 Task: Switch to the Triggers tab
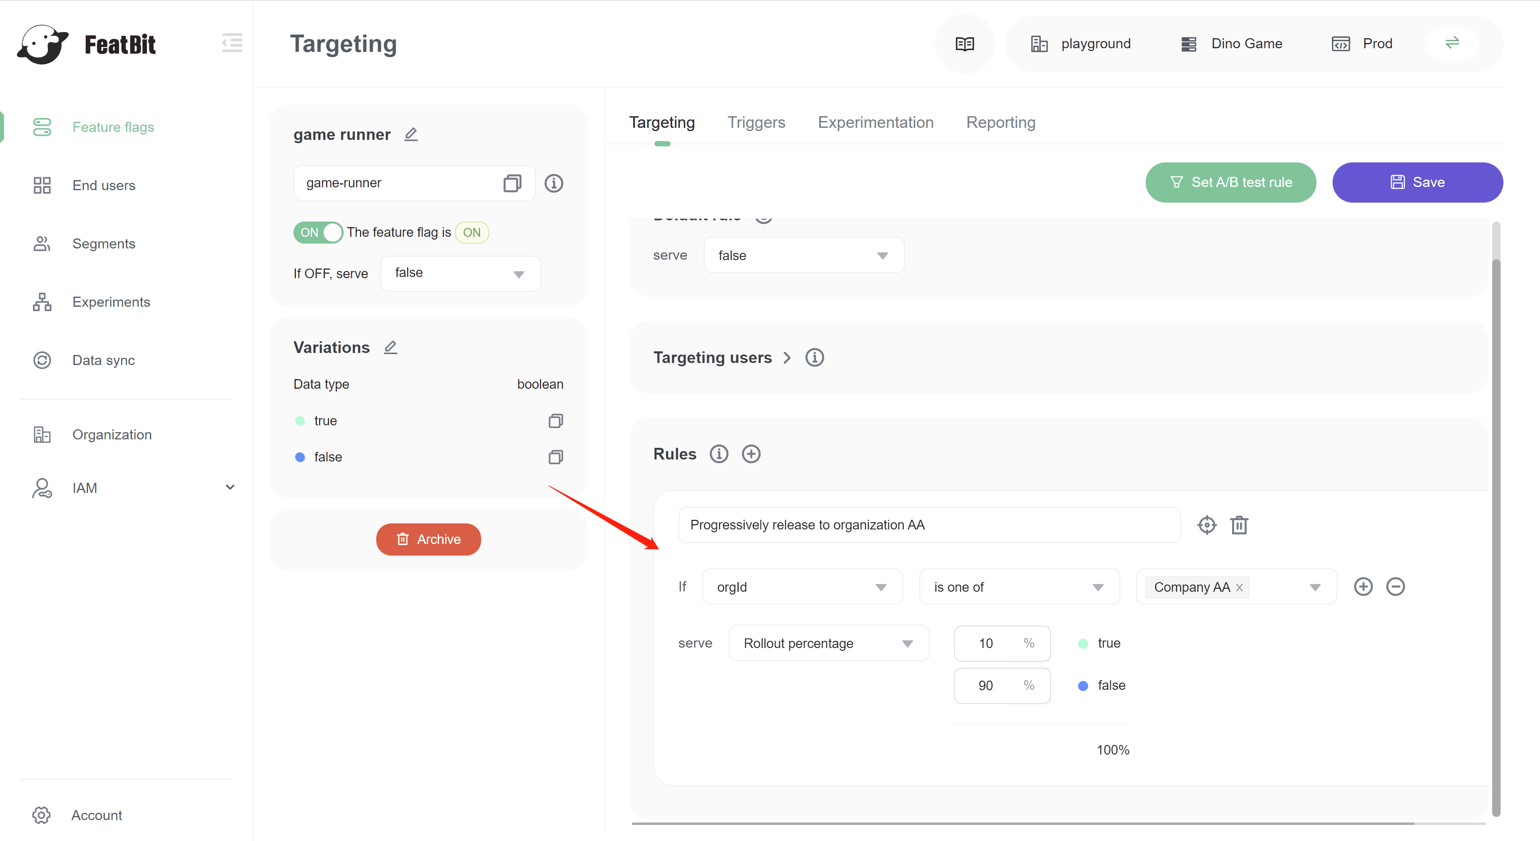point(756,123)
